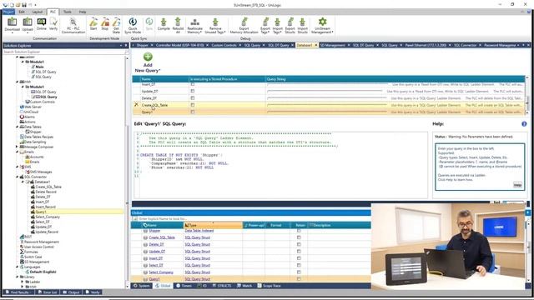Open SD Management in Solution Explorer
The width and height of the screenshot is (534, 300).
[37, 262]
